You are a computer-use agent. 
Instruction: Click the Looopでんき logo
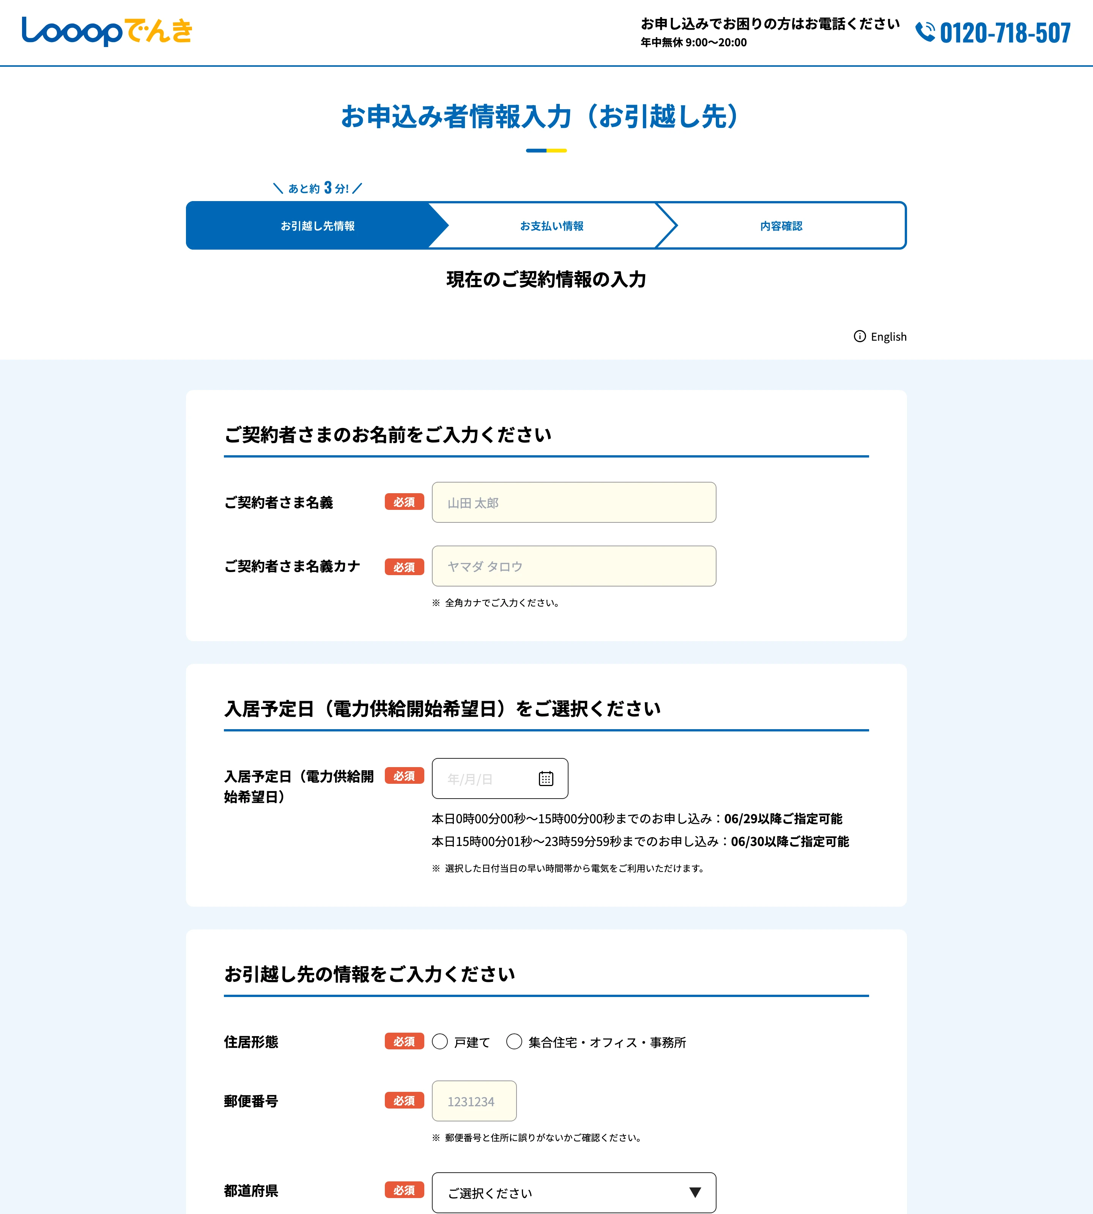pos(107,31)
